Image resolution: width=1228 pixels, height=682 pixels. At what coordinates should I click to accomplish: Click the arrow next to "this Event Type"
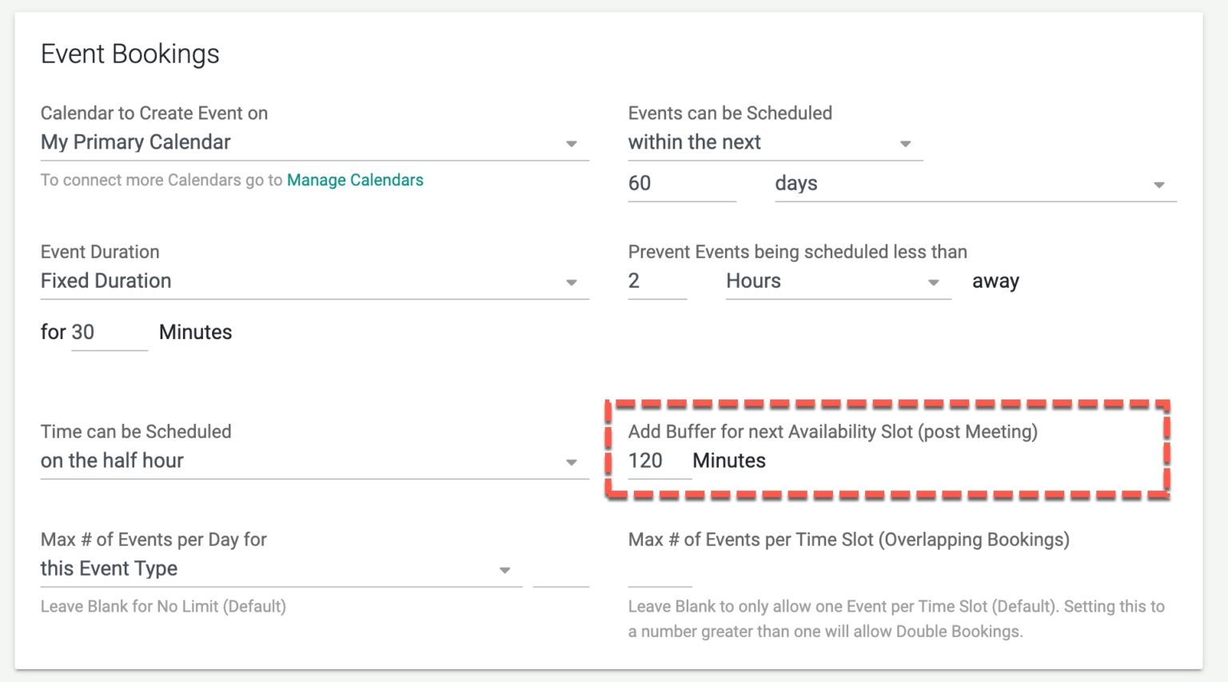pos(504,570)
